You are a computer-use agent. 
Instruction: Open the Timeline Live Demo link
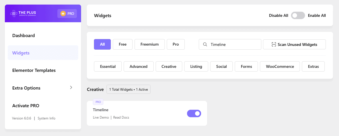click(101, 117)
